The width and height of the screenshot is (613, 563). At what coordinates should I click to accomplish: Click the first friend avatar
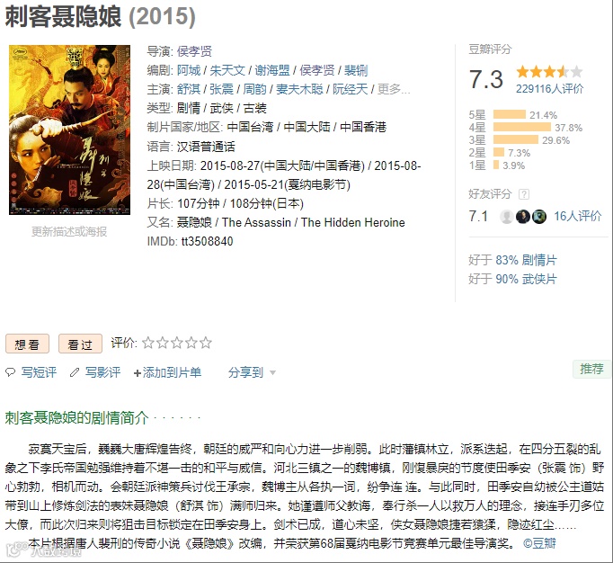tap(507, 217)
